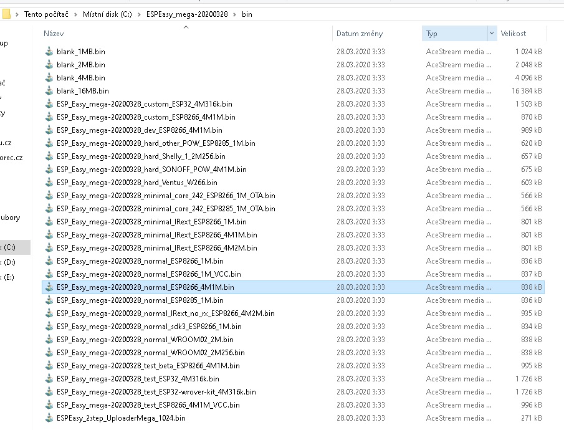Click file icon for hard_SONOFF_POW_4M1M.bin
Screen dimensions: 564x430
coord(49,170)
